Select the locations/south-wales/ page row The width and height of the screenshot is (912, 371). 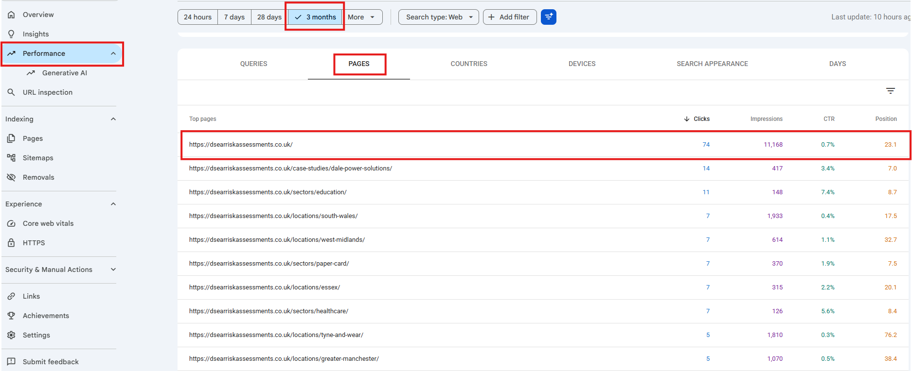click(x=543, y=216)
